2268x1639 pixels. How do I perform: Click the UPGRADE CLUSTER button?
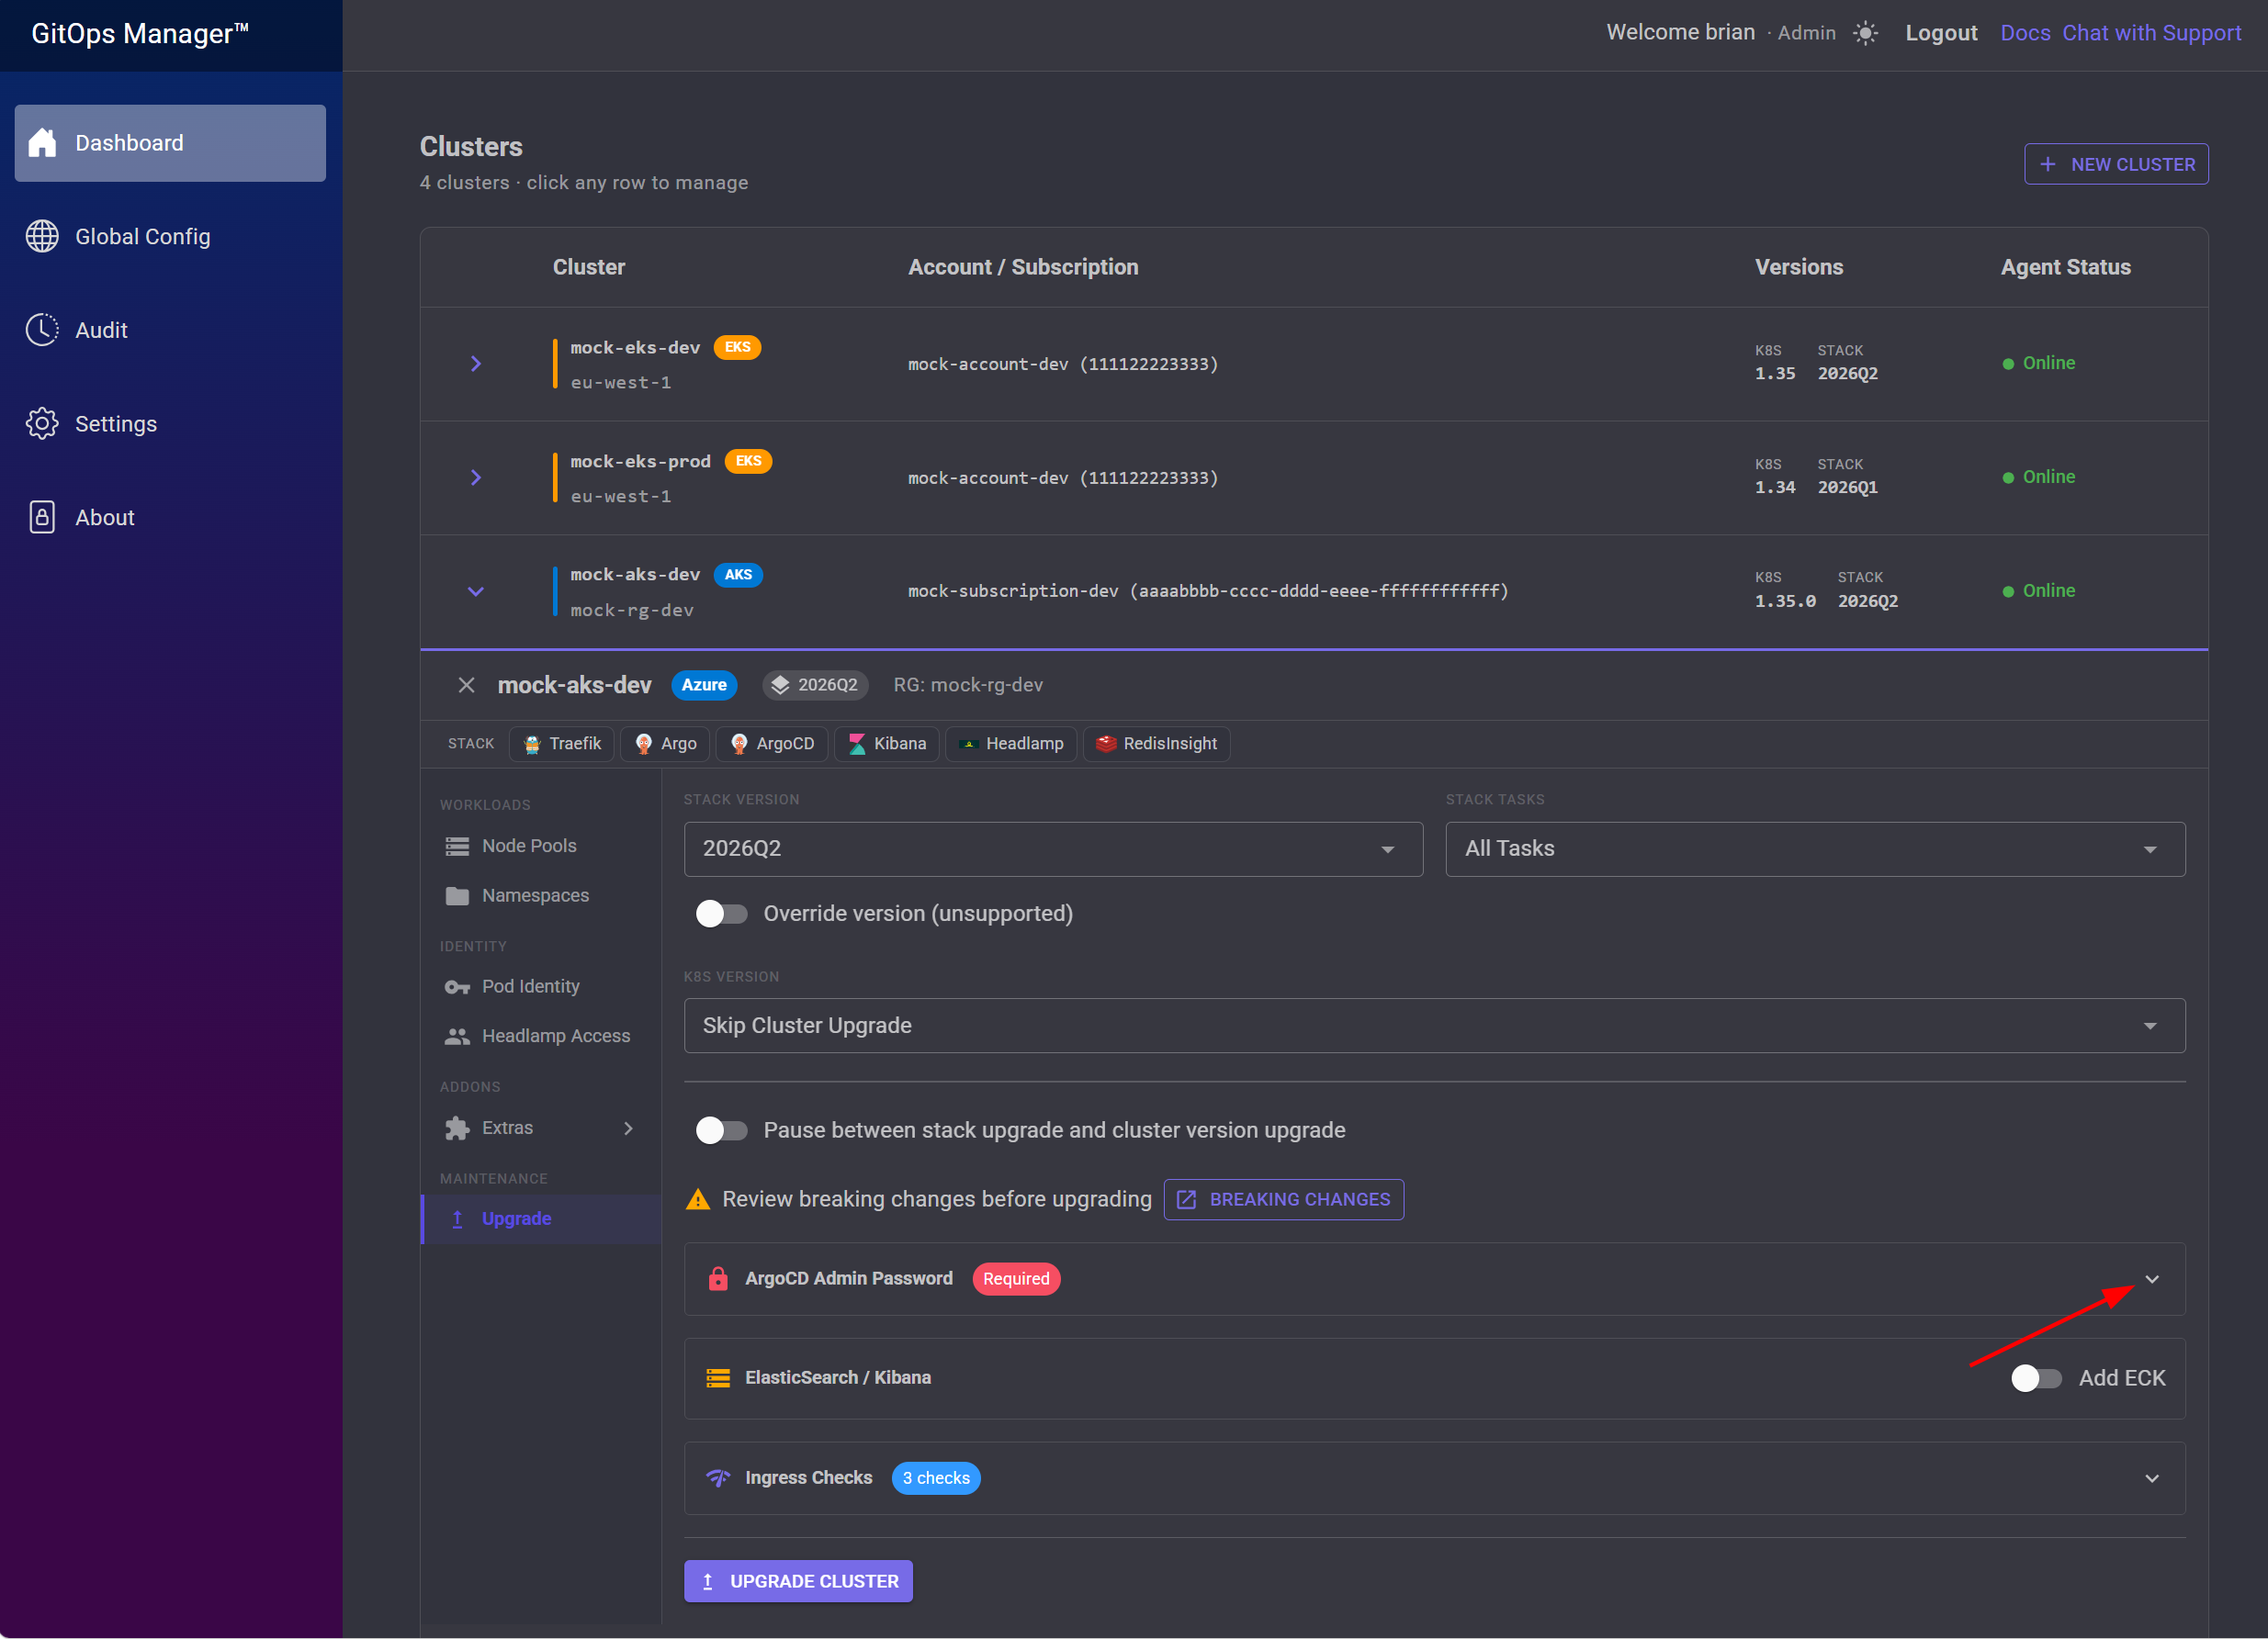click(x=798, y=1581)
